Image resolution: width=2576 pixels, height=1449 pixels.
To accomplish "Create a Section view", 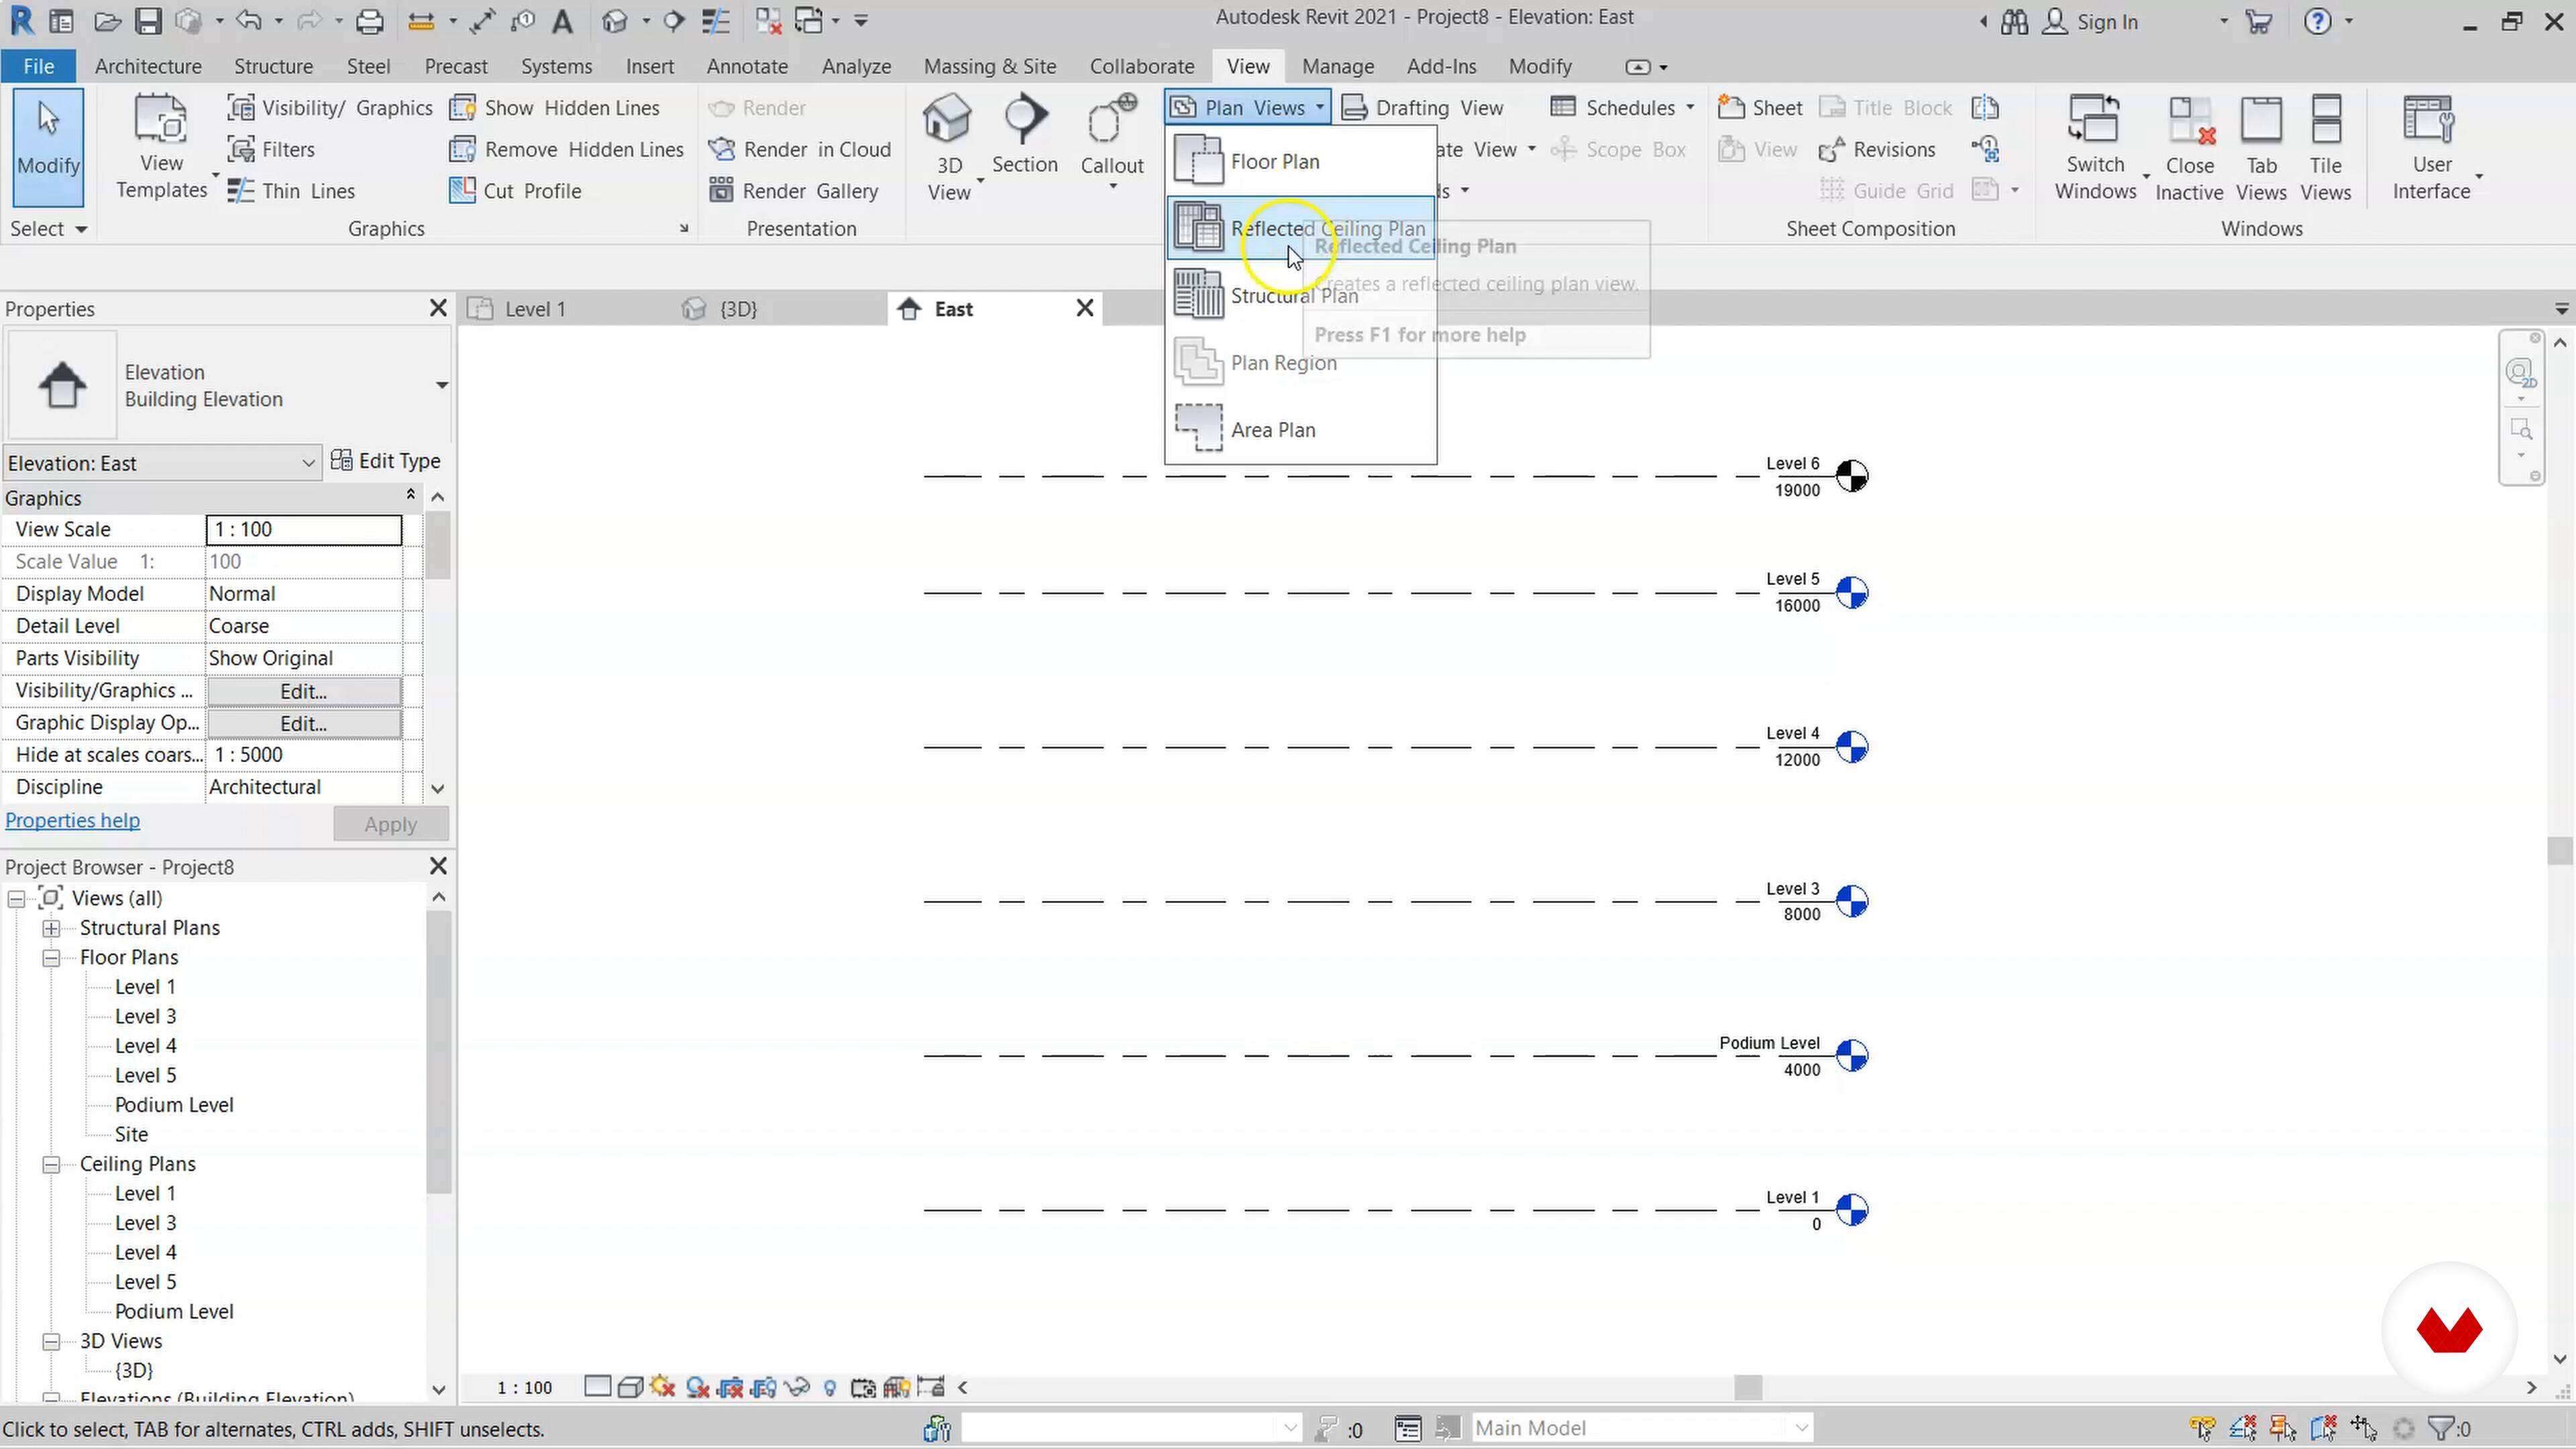I will [x=1024, y=135].
